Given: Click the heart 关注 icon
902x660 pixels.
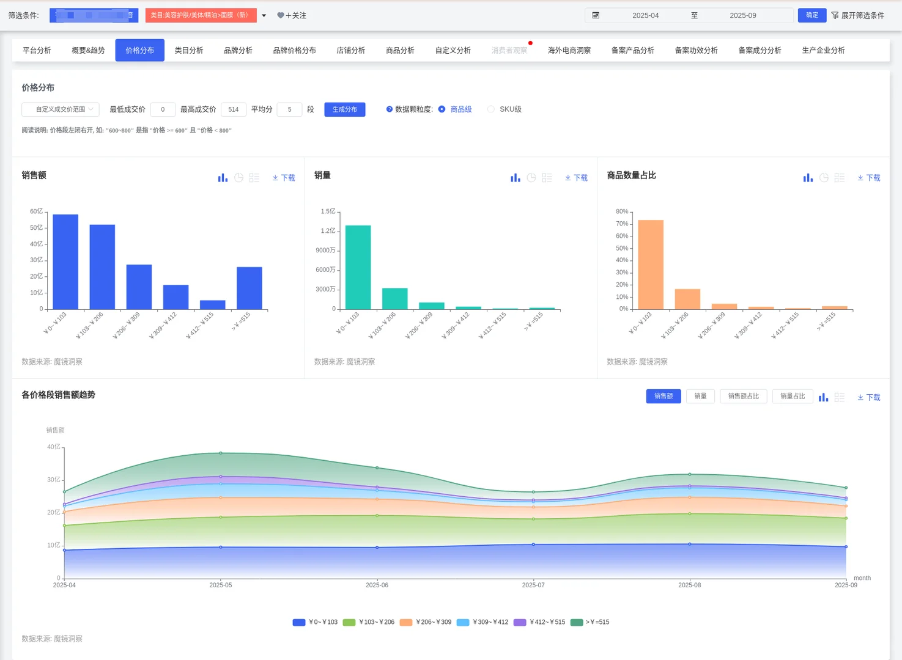Looking at the screenshot, I should click(x=281, y=15).
